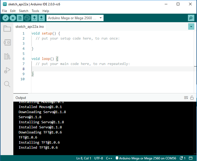Open the tab options dropdown arrow
Image resolution: width=197 pixels, height=161 pixels.
pos(191,26)
